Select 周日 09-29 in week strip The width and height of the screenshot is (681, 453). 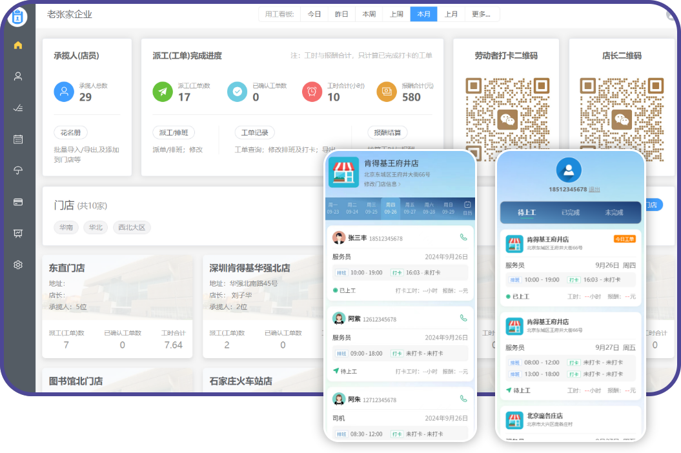(448, 208)
